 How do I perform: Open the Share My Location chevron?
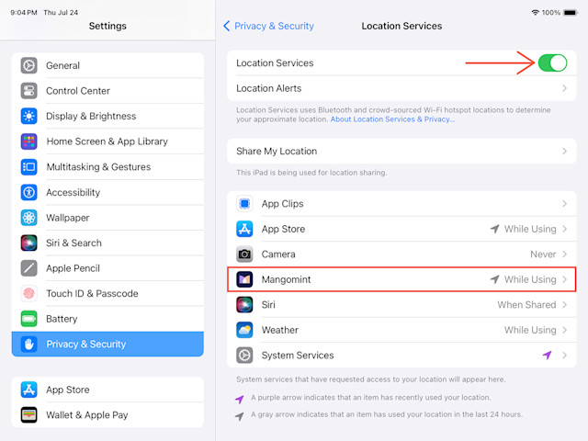[x=564, y=151]
